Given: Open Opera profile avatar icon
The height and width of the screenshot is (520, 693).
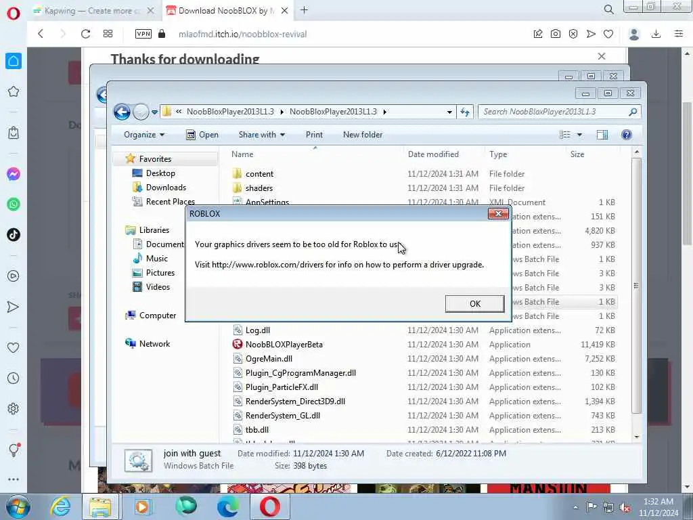Looking at the screenshot, I should [x=634, y=34].
